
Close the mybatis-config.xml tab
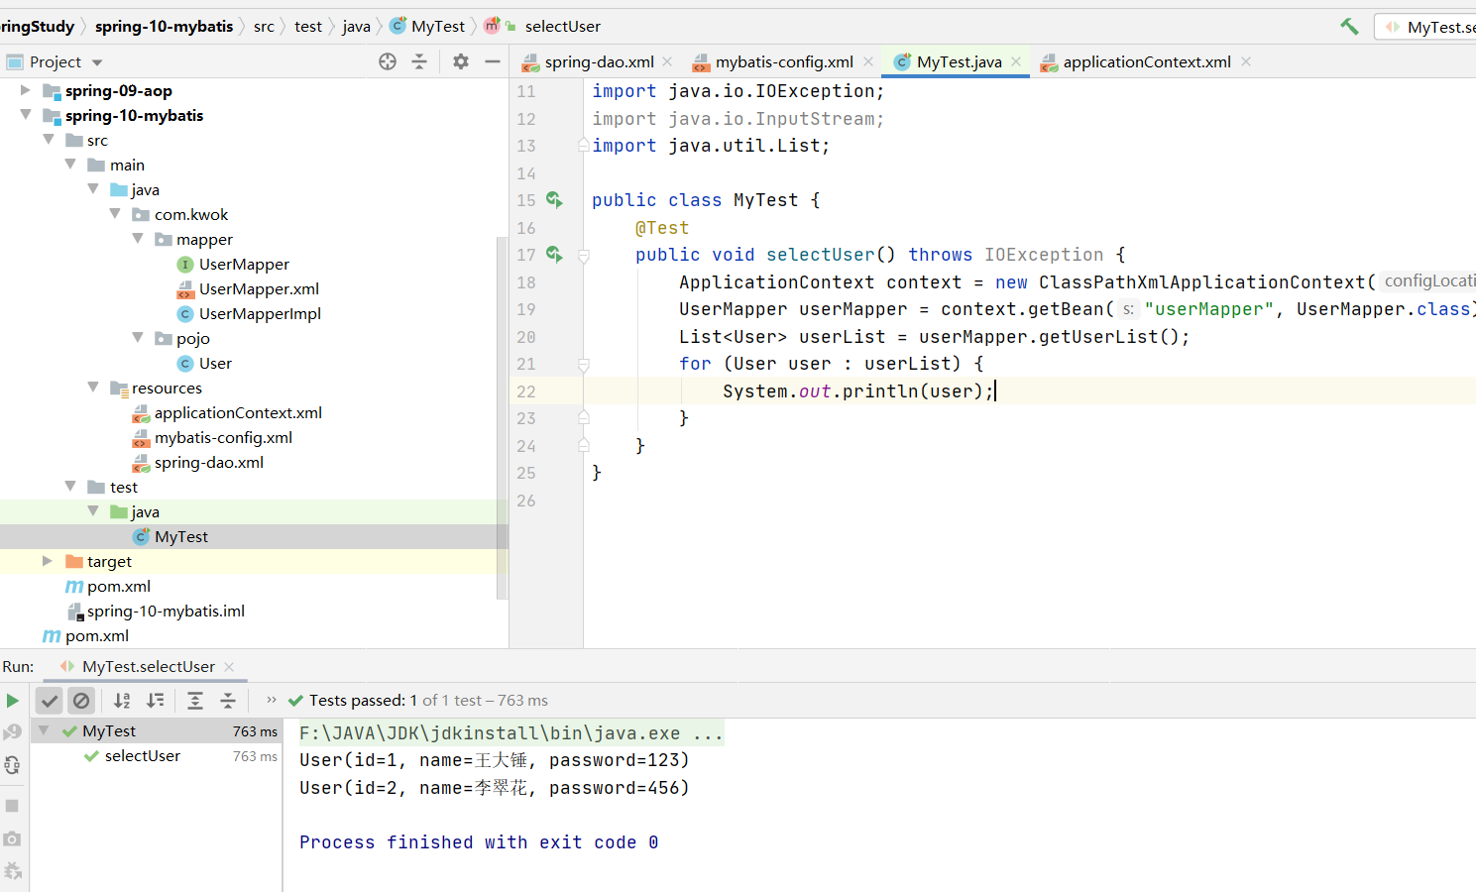coord(868,61)
